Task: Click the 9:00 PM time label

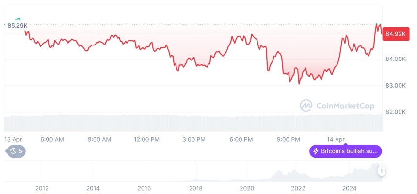Action: 289,139
